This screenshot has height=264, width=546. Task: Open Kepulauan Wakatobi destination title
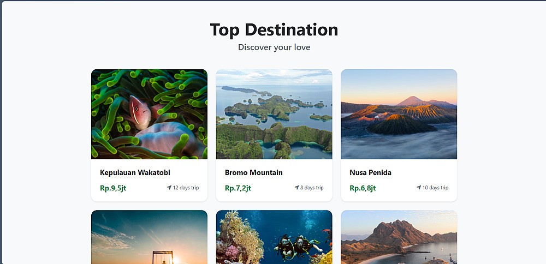(135, 172)
